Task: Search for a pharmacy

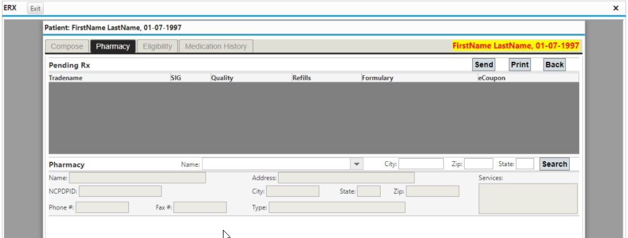Action: click(554, 164)
